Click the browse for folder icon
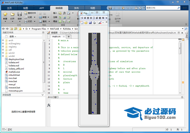Image resolution: width=190 pixels, height=133 pixels. (x=16, y=29)
